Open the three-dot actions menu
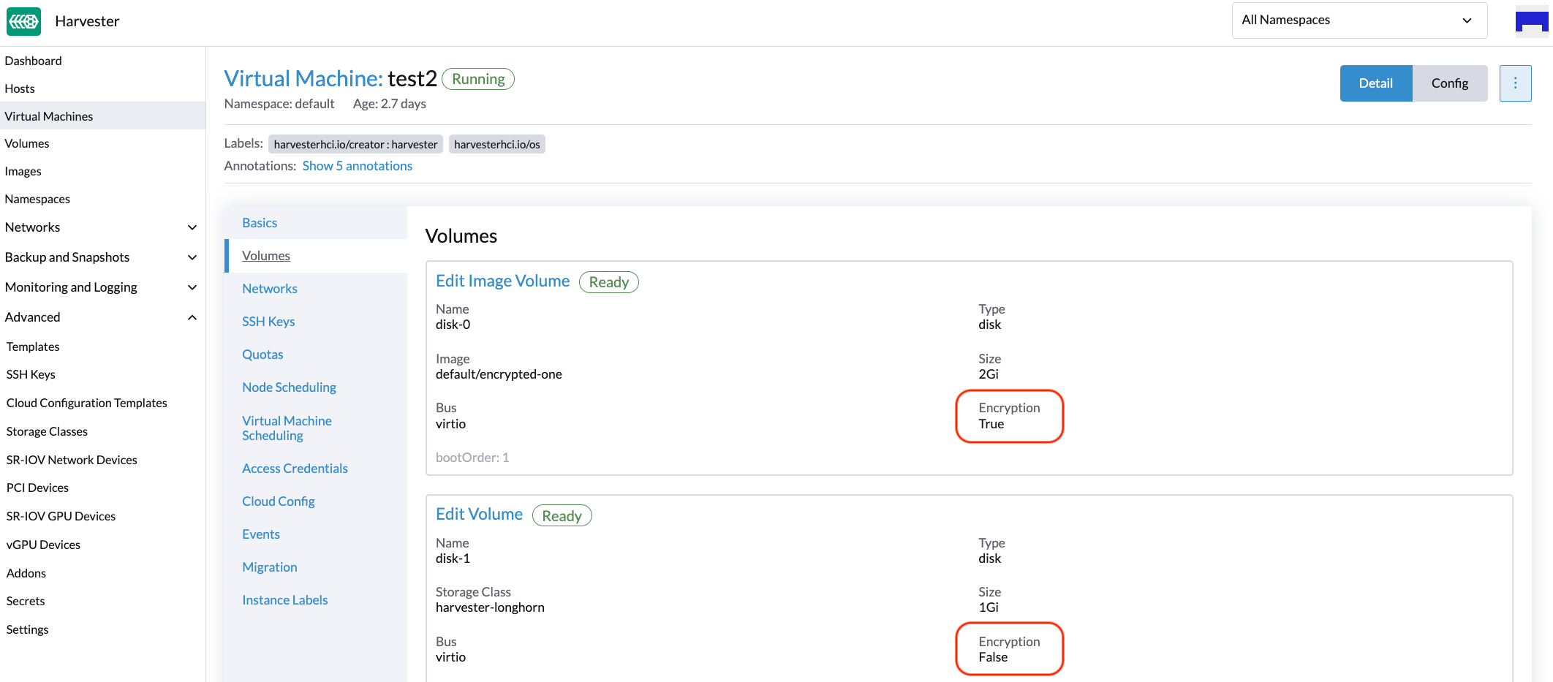Screen dimensions: 1553x682 (1515, 83)
